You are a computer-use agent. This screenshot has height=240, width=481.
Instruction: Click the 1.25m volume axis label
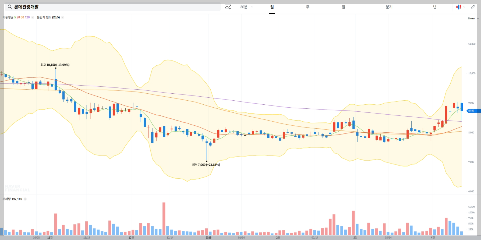click(471, 207)
